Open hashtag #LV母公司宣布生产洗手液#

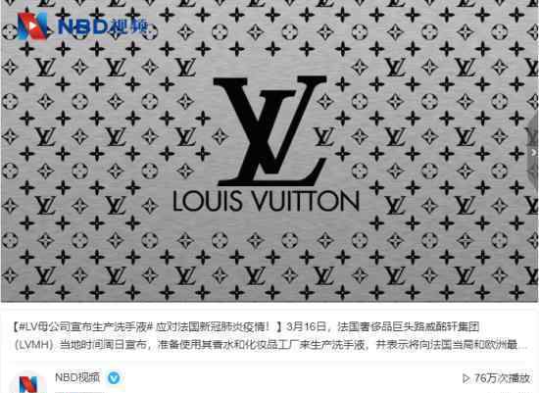coord(86,326)
